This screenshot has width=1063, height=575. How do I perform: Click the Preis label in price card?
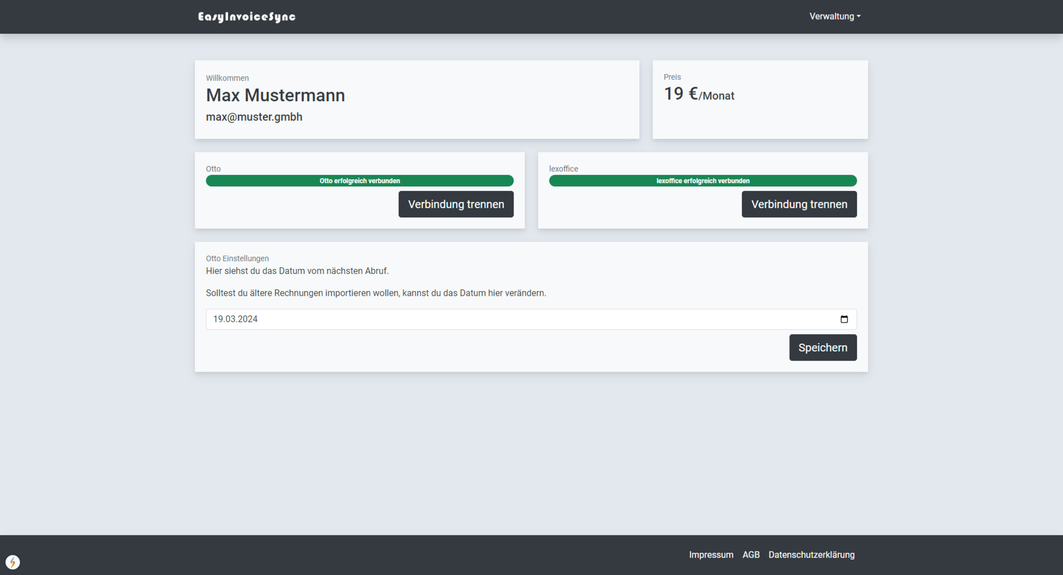[672, 77]
